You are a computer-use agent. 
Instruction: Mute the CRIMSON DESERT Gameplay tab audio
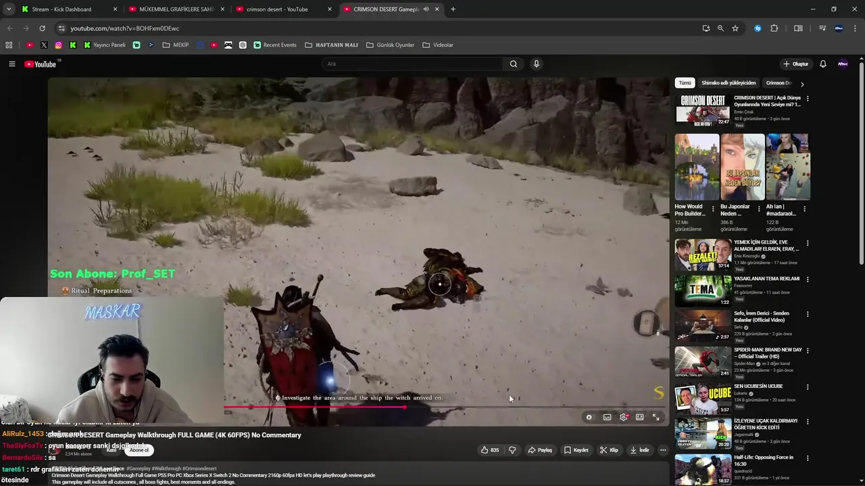coord(426,9)
